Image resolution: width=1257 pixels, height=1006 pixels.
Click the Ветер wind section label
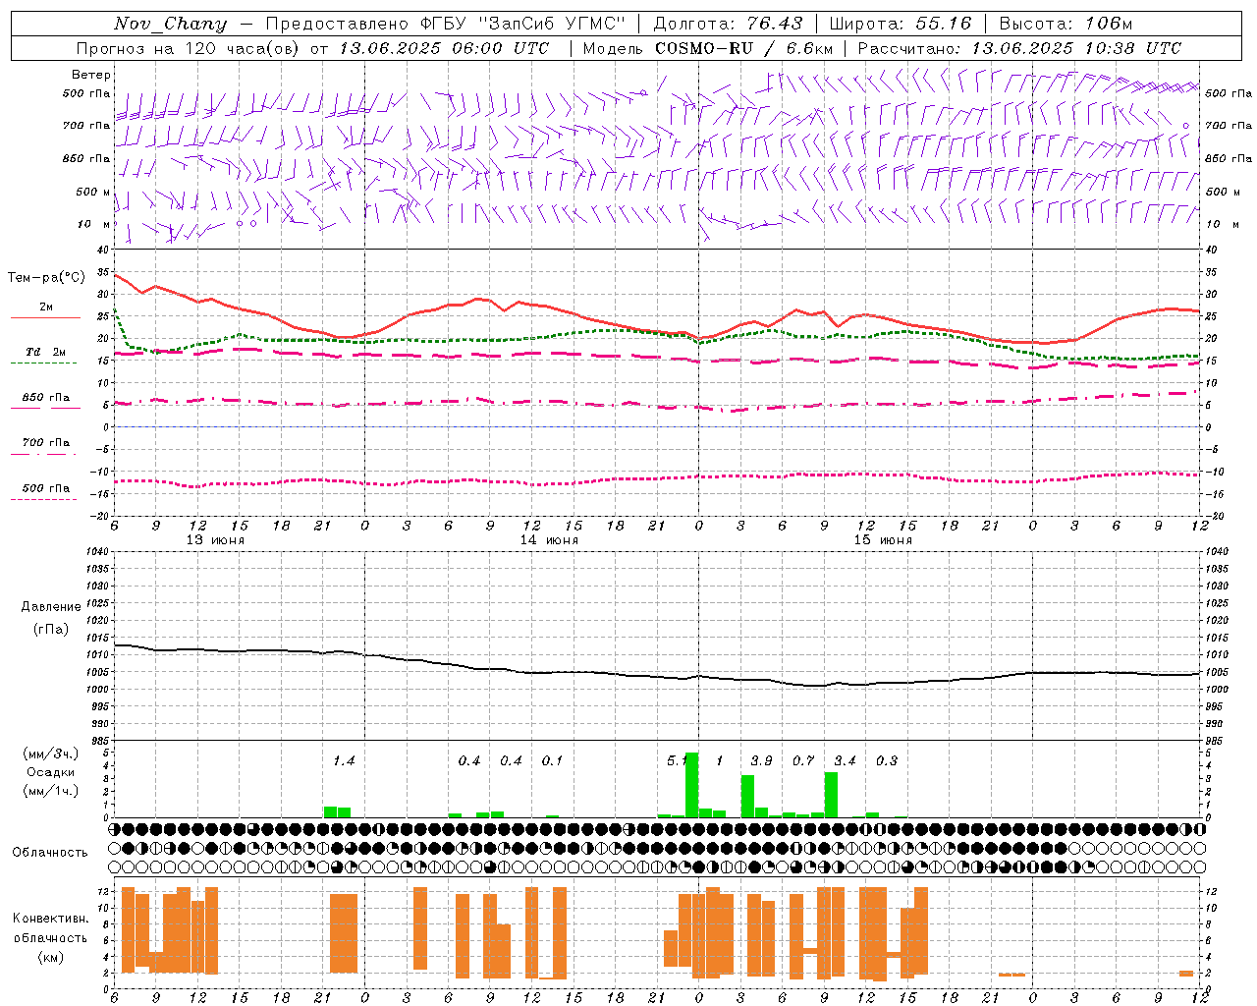point(91,75)
